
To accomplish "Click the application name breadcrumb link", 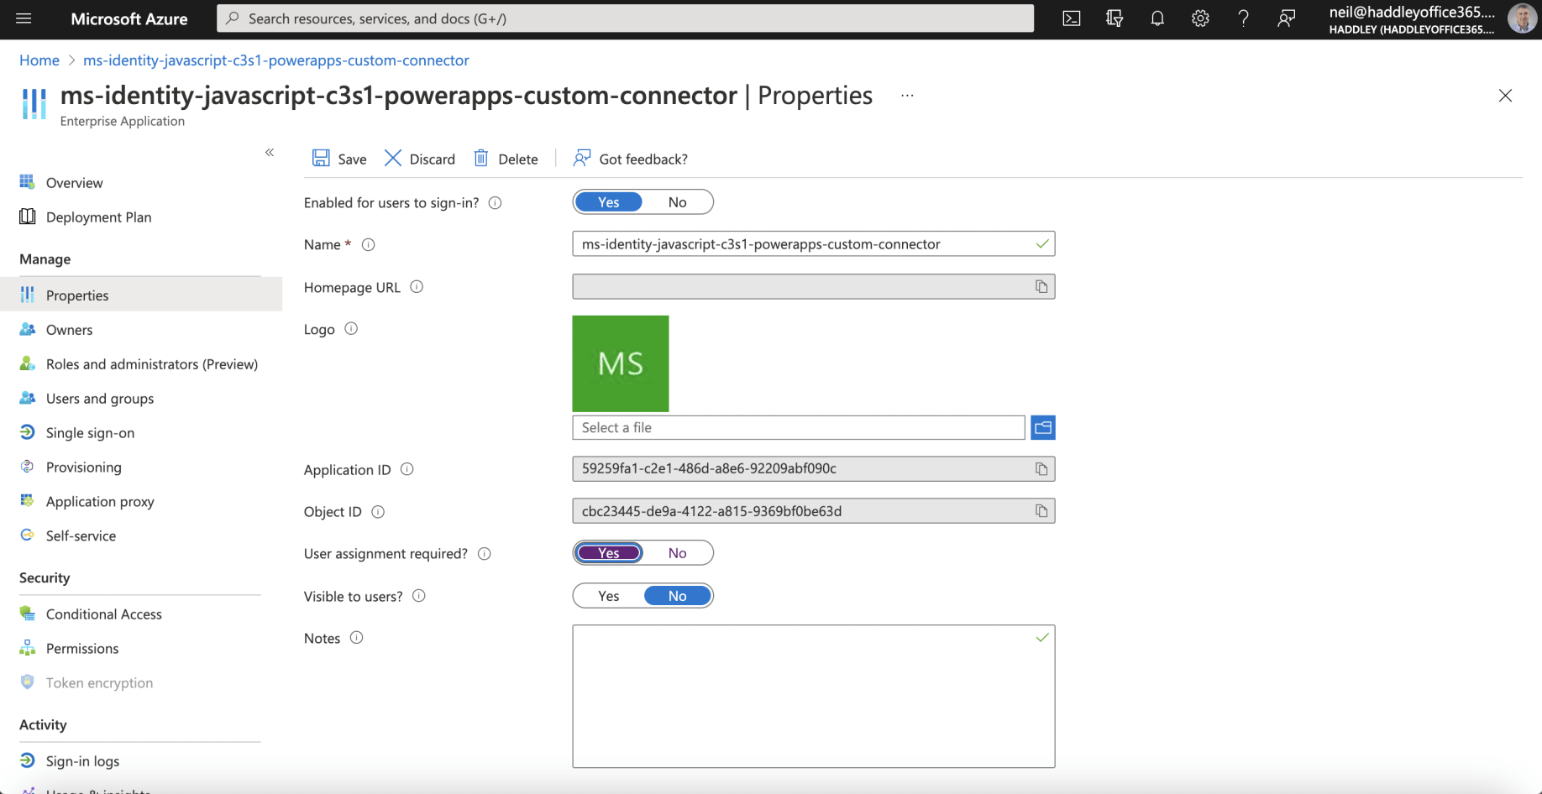I will coord(276,60).
